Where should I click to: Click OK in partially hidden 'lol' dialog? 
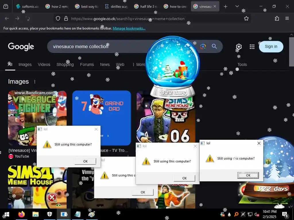tap(143, 192)
